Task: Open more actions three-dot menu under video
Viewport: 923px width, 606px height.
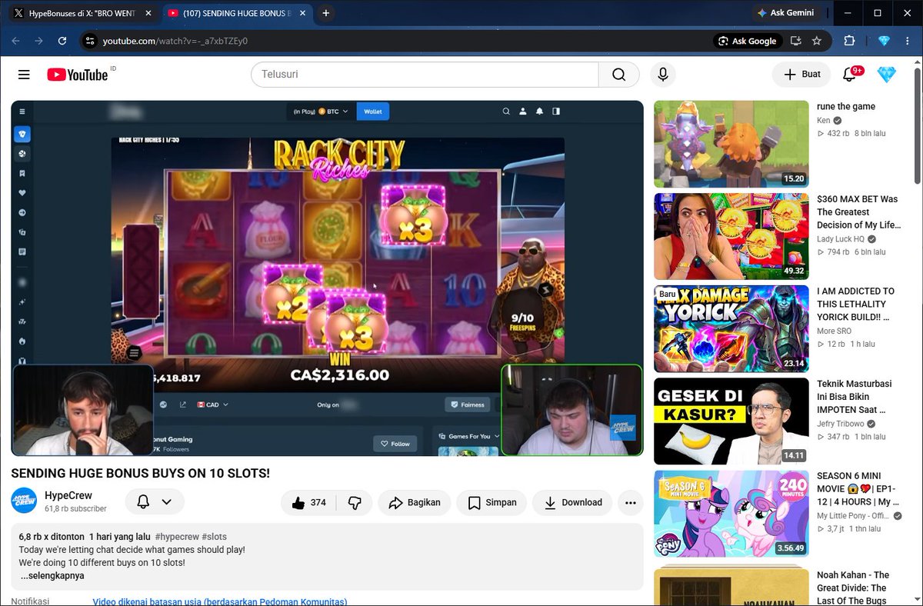Action: click(631, 503)
